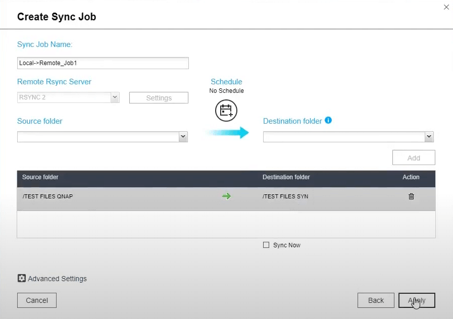This screenshot has height=319, width=453.
Task: Click the Advanced Settings gear icon
Action: click(22, 278)
